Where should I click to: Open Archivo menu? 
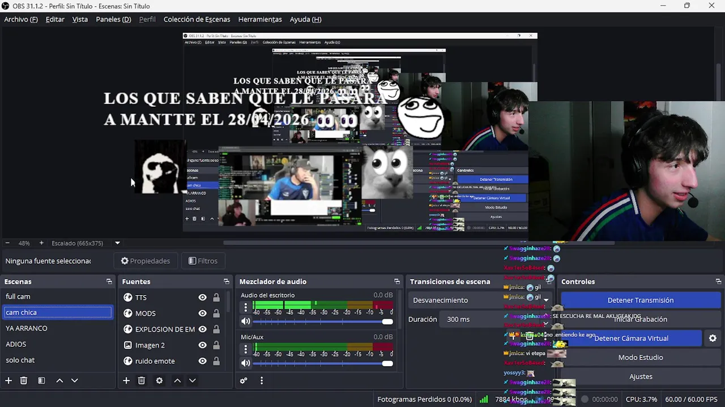[x=21, y=19]
